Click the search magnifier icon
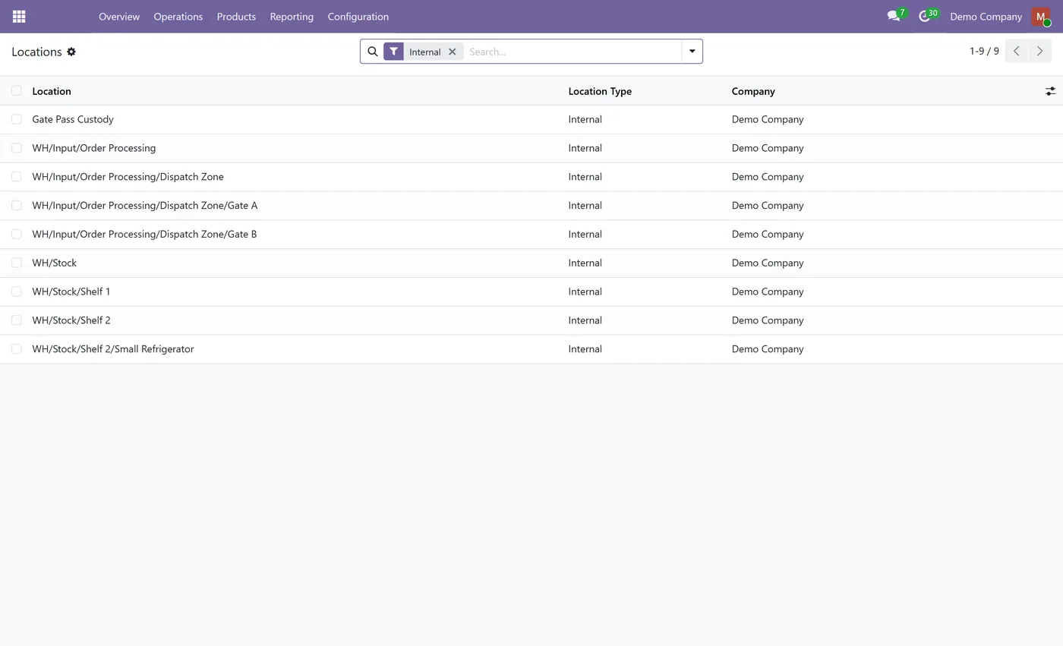Viewport: 1063px width, 646px height. click(373, 52)
